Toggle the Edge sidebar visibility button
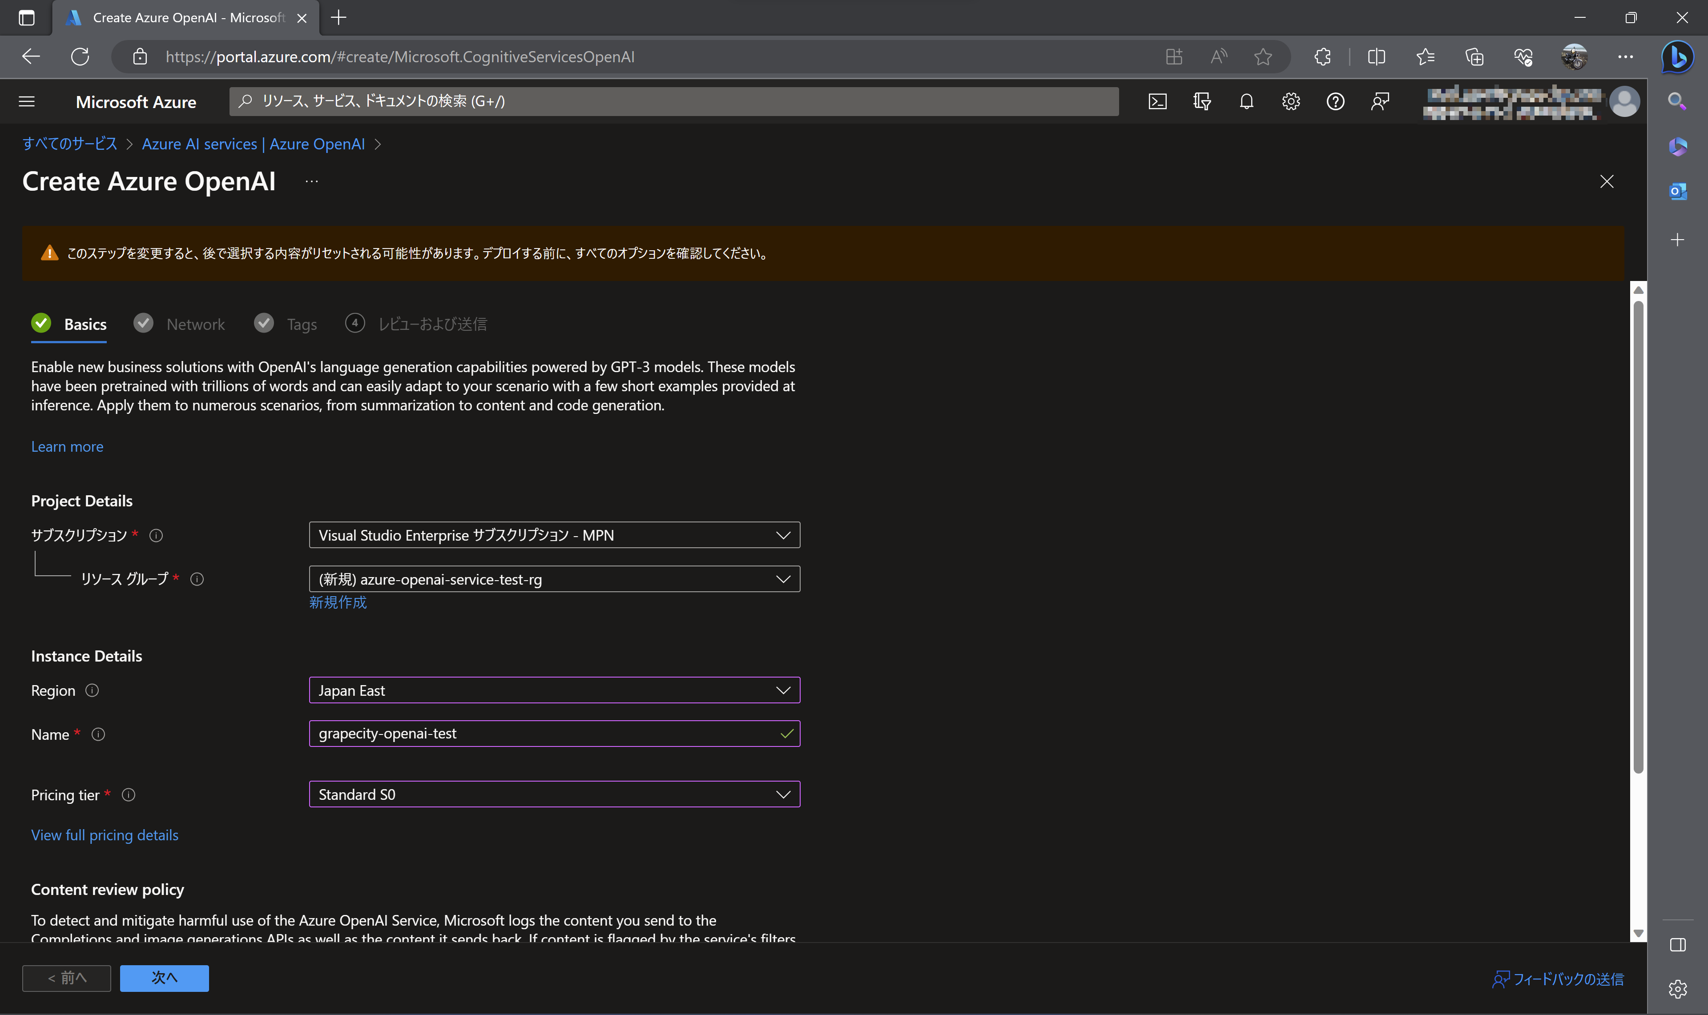This screenshot has height=1015, width=1708. [1677, 945]
